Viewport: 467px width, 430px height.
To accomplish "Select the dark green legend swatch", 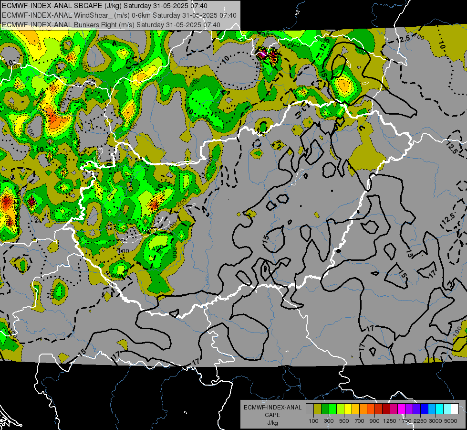I will pyautogui.click(x=325, y=408).
